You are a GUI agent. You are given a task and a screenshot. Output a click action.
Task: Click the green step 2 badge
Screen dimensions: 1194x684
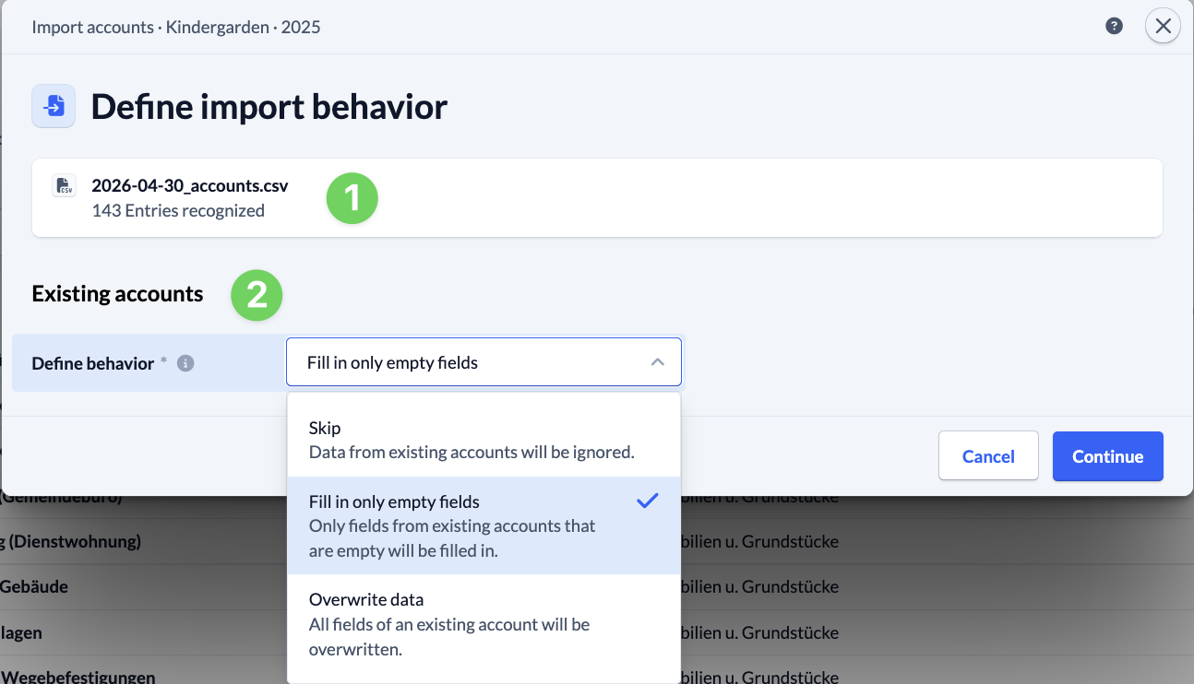point(256,295)
